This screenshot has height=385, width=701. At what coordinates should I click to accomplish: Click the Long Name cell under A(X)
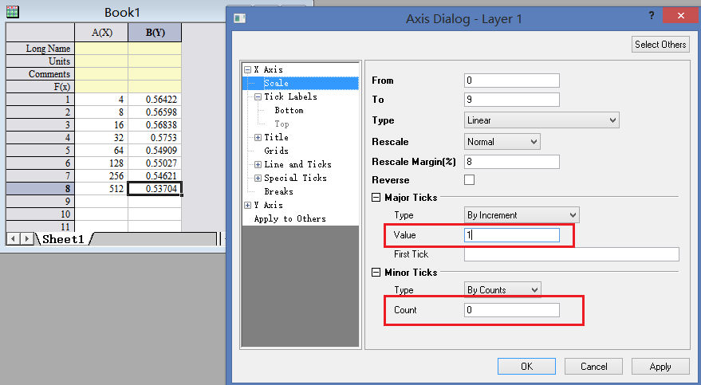(x=101, y=49)
